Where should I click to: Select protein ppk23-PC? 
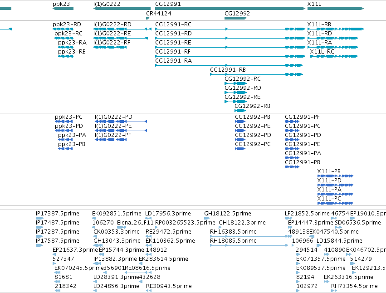64,122
